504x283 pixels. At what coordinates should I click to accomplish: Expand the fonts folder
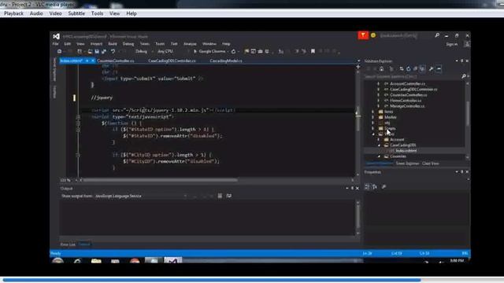(372, 112)
